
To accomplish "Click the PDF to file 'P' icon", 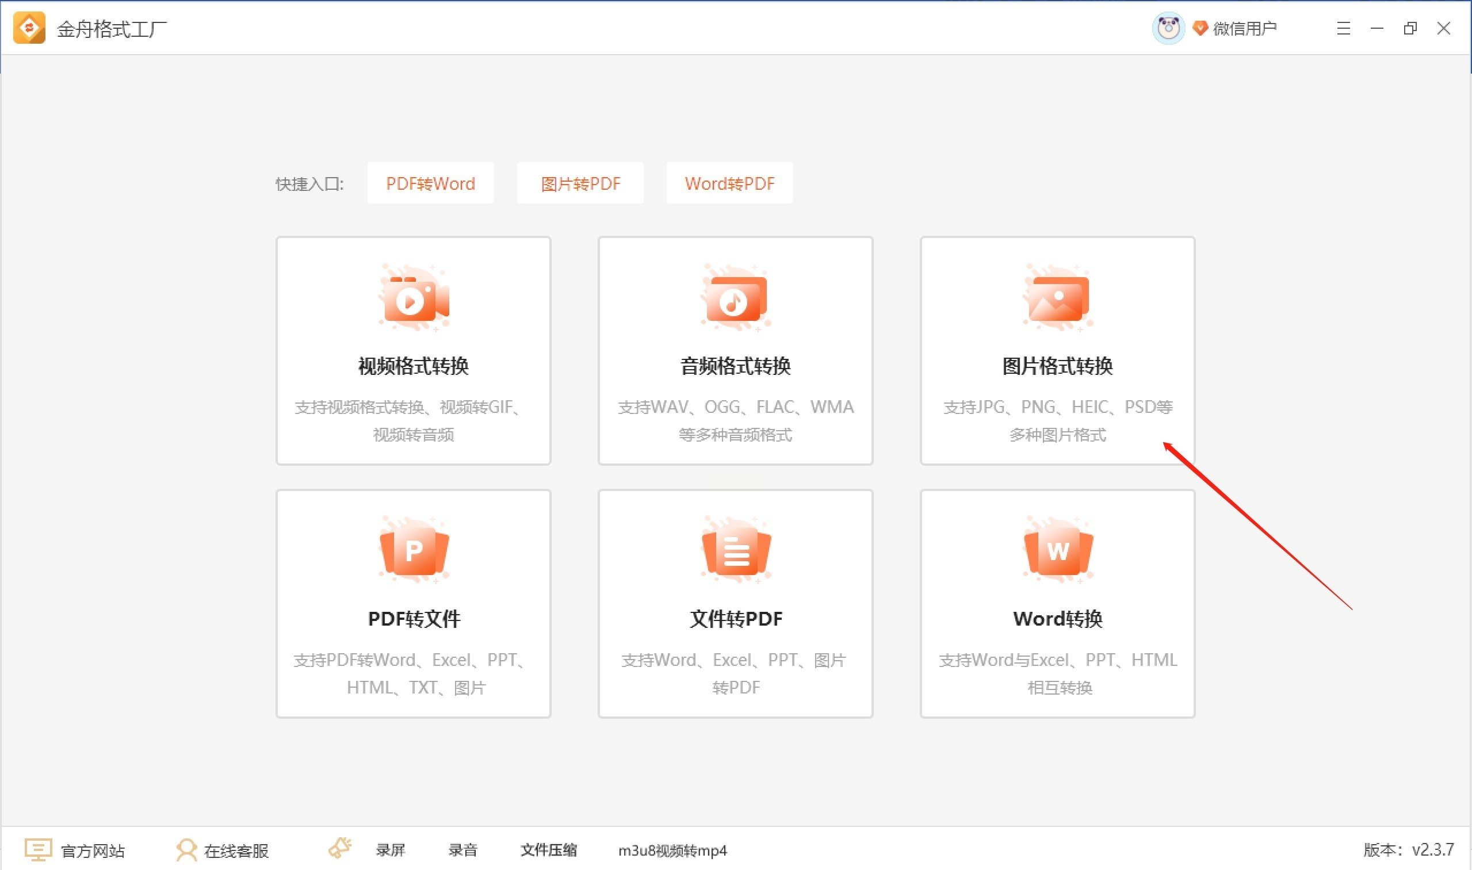I will click(x=414, y=551).
